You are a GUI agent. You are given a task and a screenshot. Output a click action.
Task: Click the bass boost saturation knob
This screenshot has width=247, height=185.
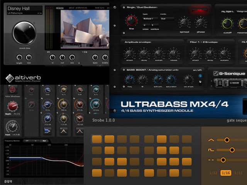171,80
